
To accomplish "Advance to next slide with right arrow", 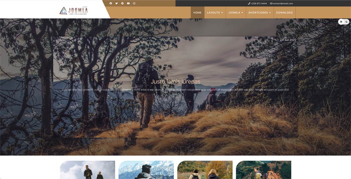I will (324, 87).
